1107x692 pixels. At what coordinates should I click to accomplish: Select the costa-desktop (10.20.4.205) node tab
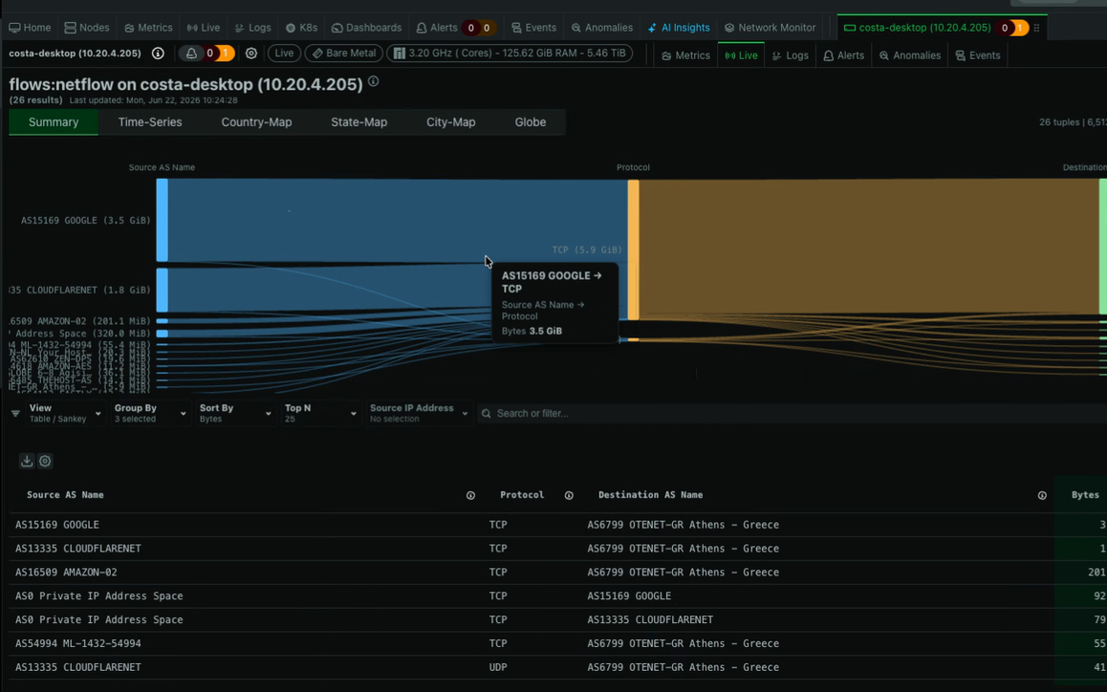pyautogui.click(x=924, y=28)
